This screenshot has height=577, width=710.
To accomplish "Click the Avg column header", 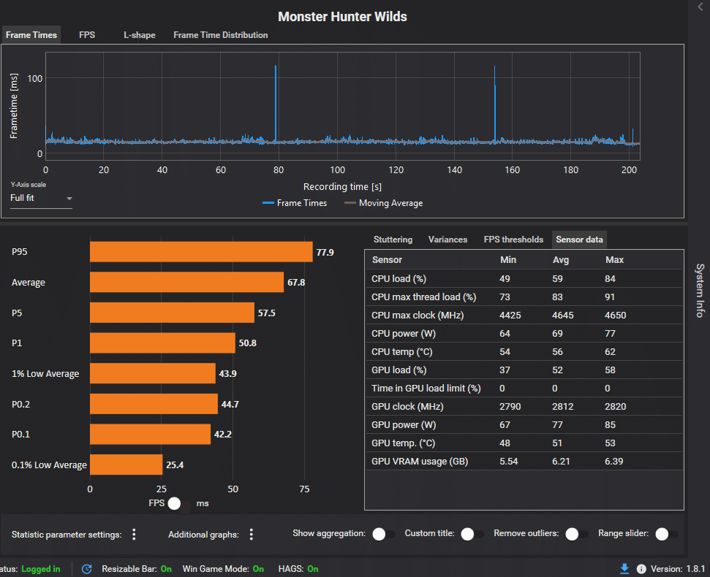I will 561,260.
